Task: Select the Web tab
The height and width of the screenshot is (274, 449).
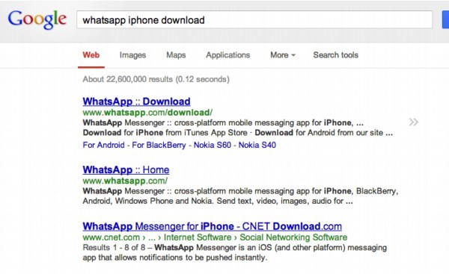Action: [x=91, y=55]
